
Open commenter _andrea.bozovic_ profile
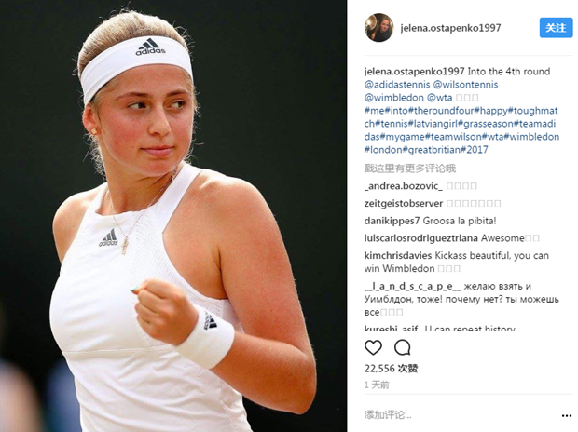point(404,186)
